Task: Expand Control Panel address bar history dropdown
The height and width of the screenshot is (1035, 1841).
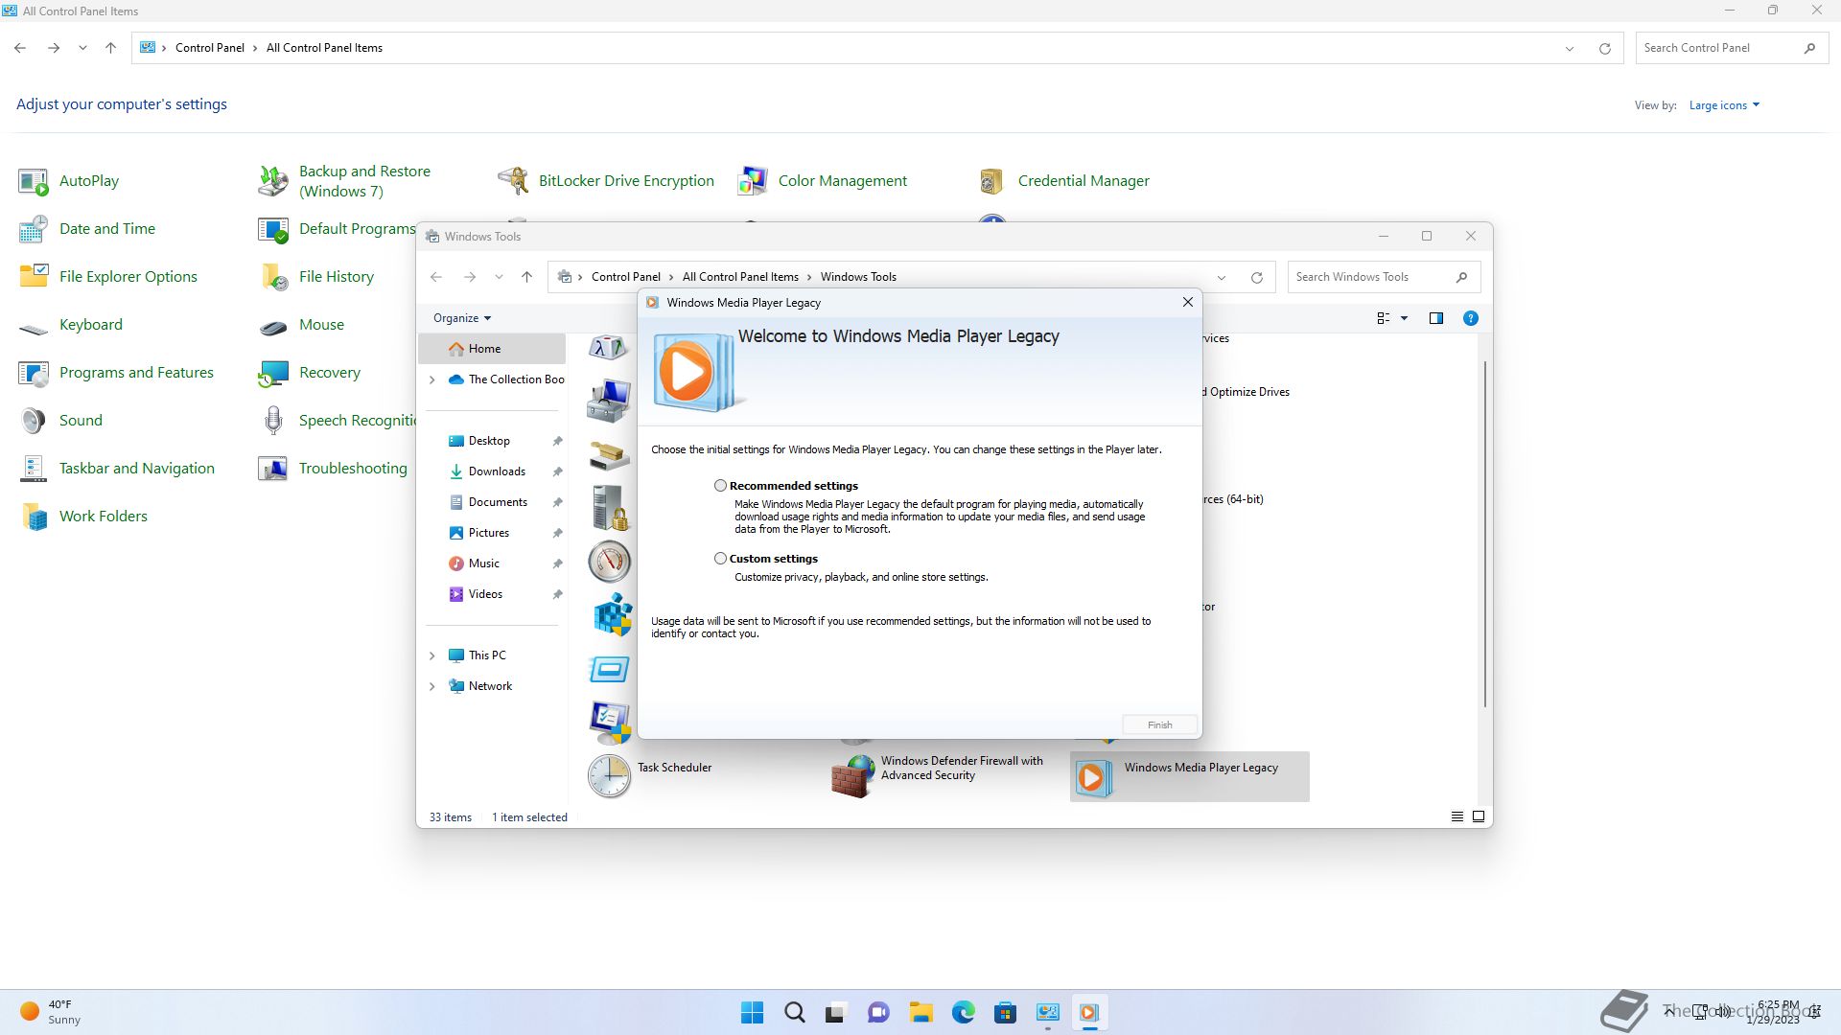Action: point(1570,48)
